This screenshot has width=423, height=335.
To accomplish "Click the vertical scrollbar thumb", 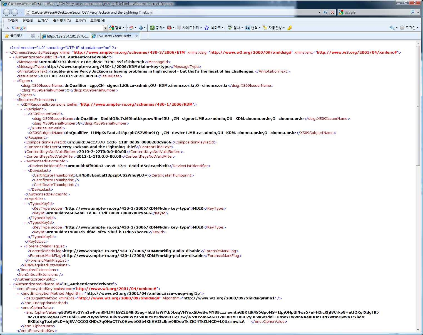I will pos(418,106).
